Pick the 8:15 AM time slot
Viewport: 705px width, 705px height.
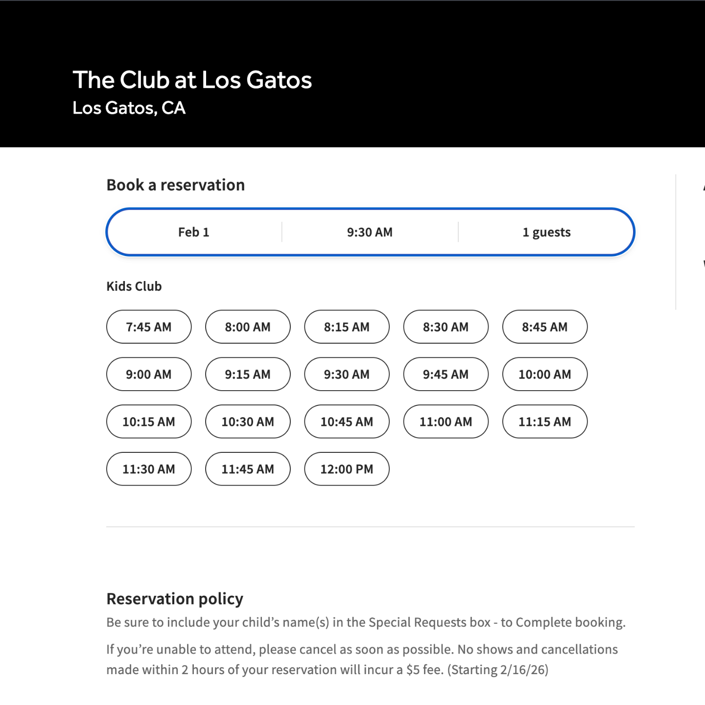tap(347, 327)
